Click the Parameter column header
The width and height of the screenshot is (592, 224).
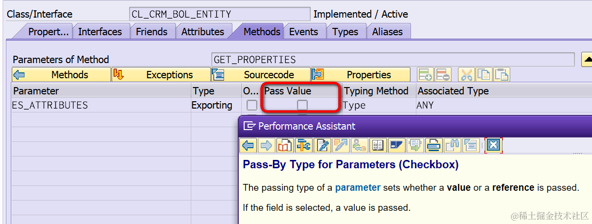101,91
